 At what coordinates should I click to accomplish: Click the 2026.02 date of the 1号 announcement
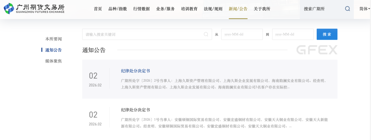click(95, 124)
